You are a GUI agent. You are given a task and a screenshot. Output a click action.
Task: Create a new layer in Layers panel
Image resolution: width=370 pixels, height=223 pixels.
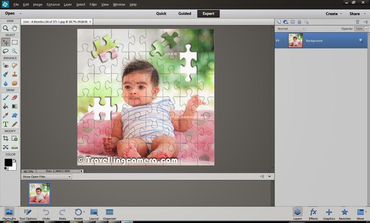coord(279,22)
